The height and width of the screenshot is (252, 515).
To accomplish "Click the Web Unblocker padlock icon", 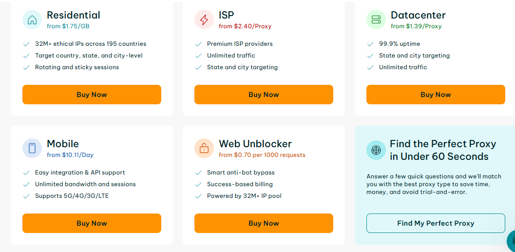I will [204, 149].
